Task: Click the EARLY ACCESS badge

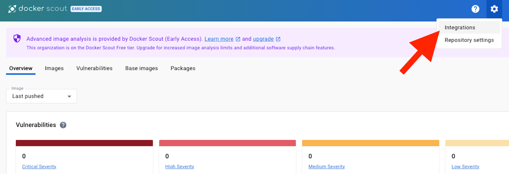Action: pos(86,9)
